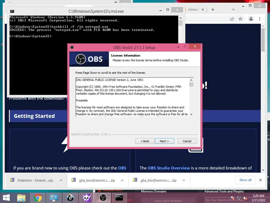This screenshot has height=203, width=270.
Task: Cancel the OBS Studio installation
Action: click(187, 141)
